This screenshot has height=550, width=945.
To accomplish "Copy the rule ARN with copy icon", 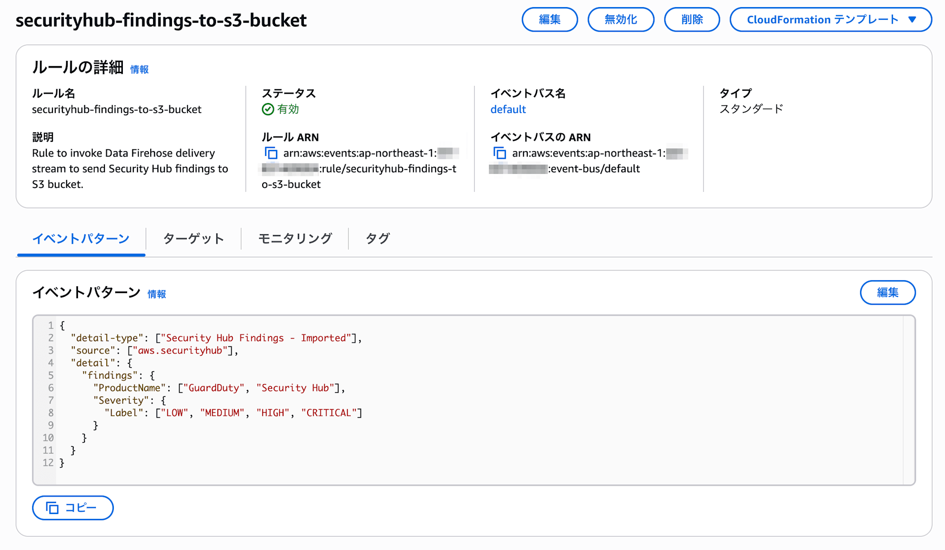I will coord(271,153).
